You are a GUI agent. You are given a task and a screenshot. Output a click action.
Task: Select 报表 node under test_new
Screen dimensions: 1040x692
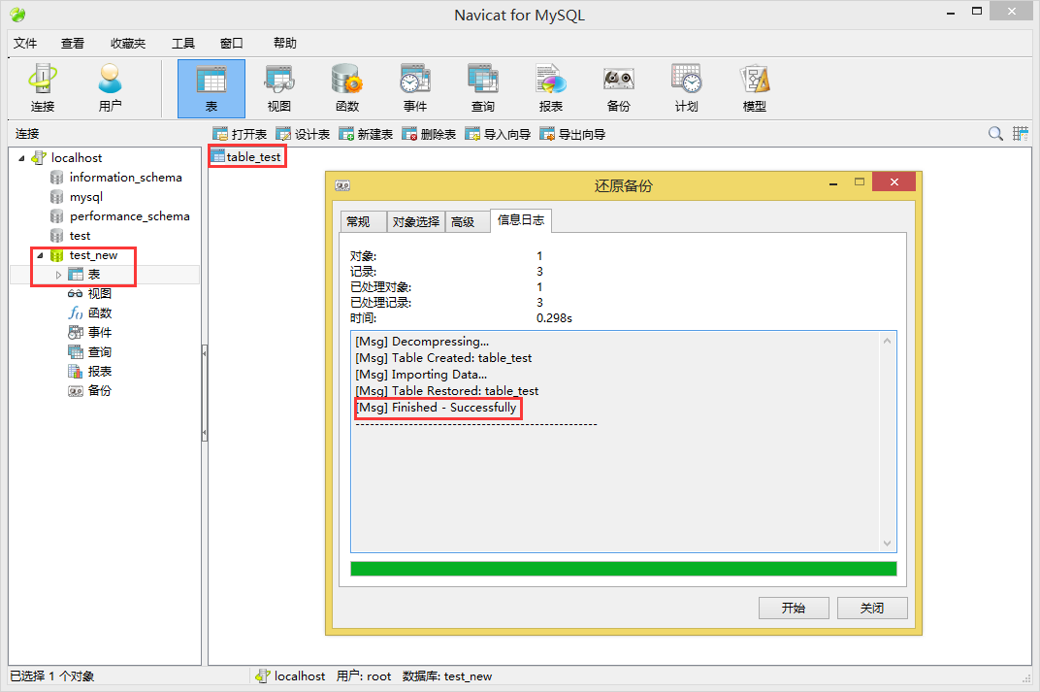point(89,371)
